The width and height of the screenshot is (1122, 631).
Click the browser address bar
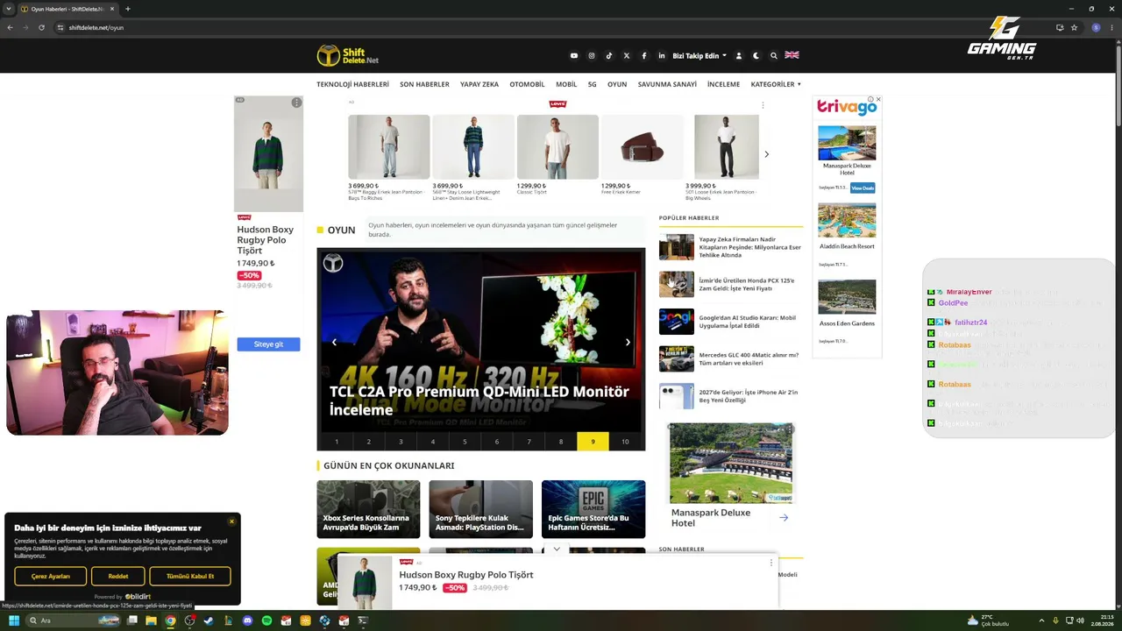(x=552, y=27)
